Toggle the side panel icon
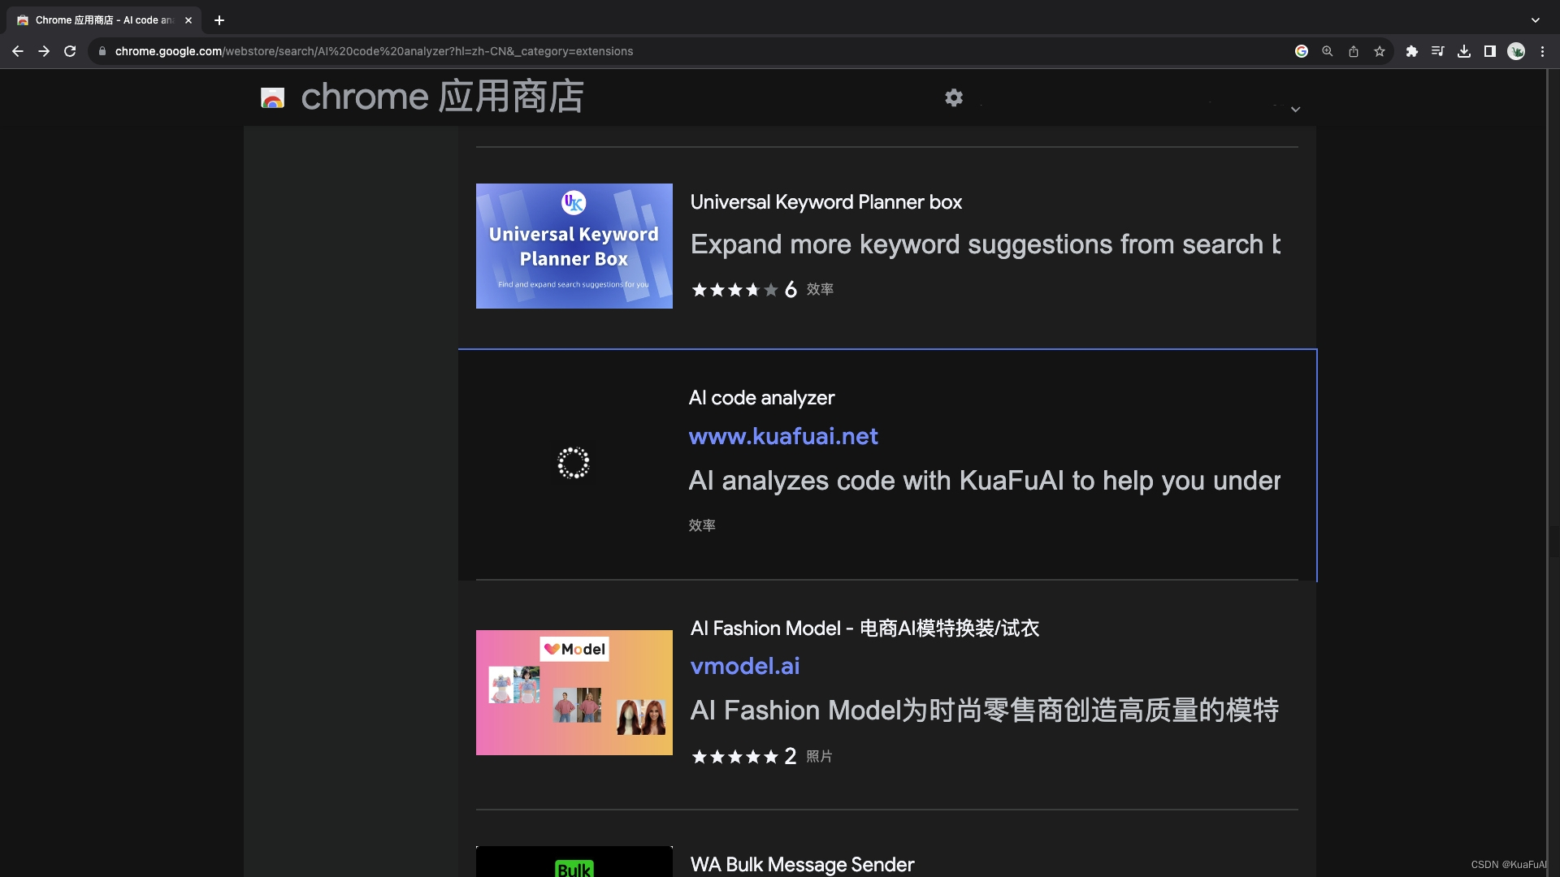 click(x=1490, y=51)
